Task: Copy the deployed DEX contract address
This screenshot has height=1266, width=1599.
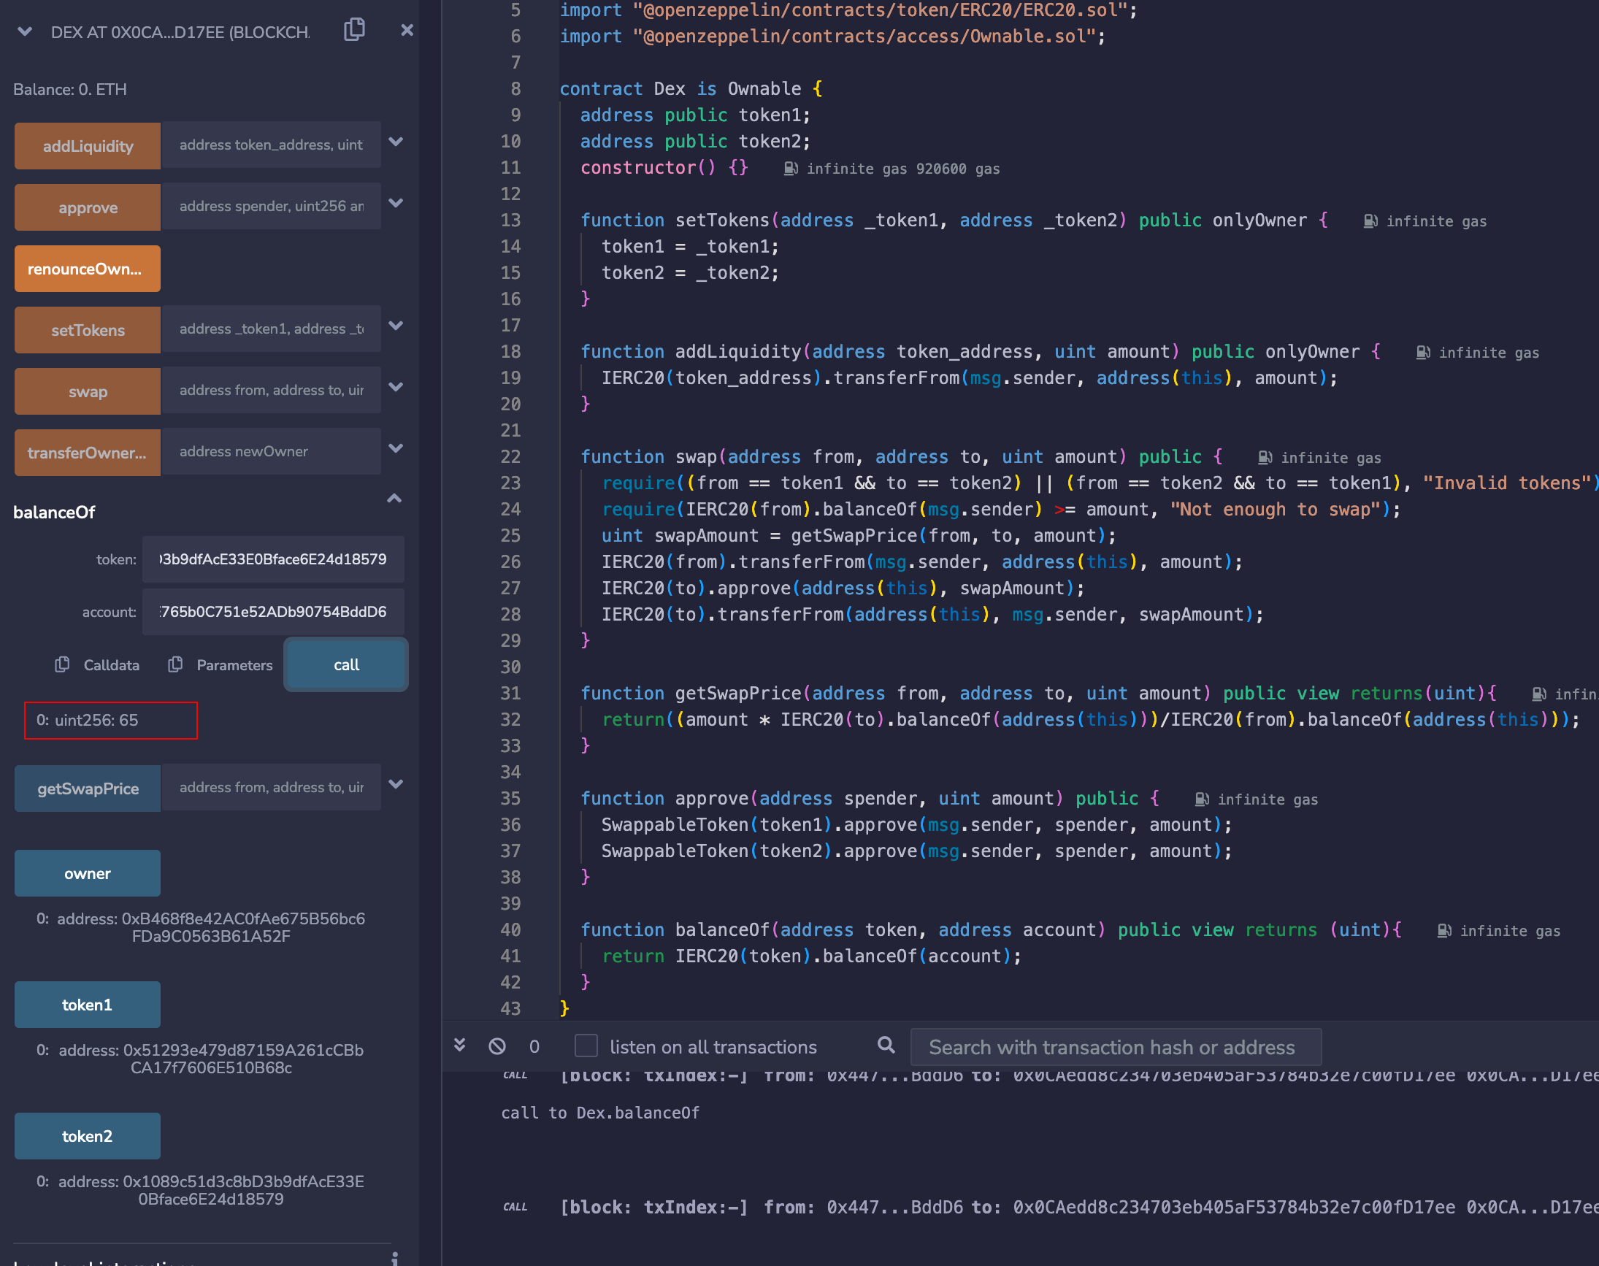Action: tap(354, 30)
